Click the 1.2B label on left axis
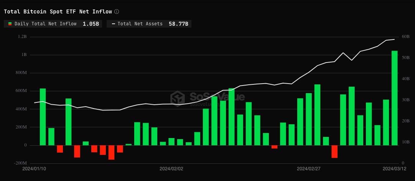Viewport: 415px width, 181px height. click(22, 37)
